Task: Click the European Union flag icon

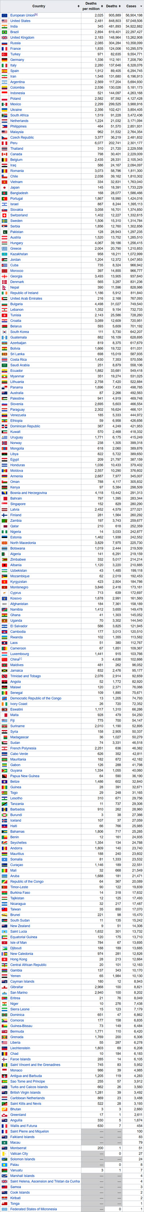Action: point(4,15)
